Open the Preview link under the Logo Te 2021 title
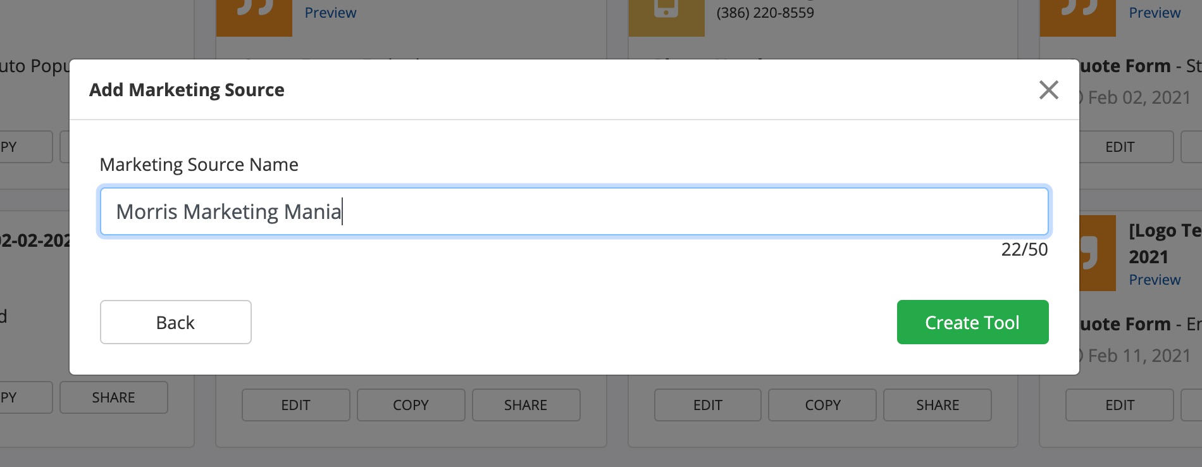The height and width of the screenshot is (467, 1202). tap(1155, 280)
